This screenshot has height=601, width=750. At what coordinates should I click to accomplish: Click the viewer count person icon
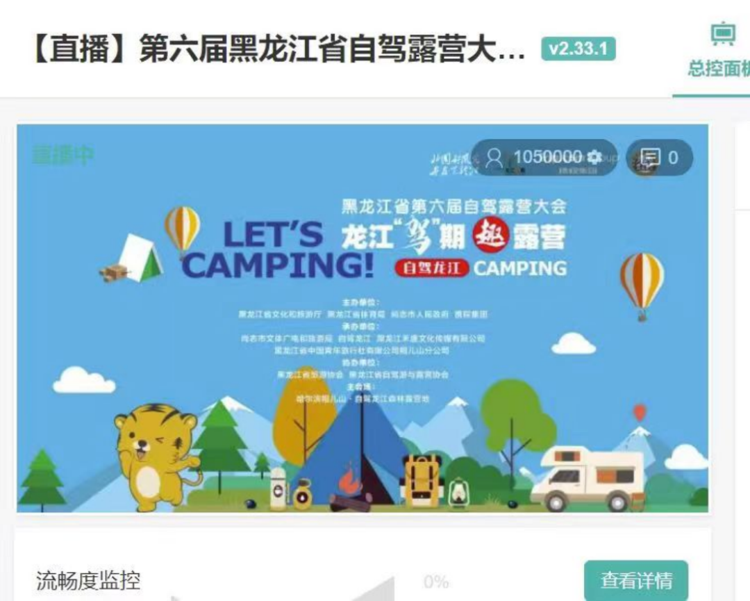[x=494, y=158]
